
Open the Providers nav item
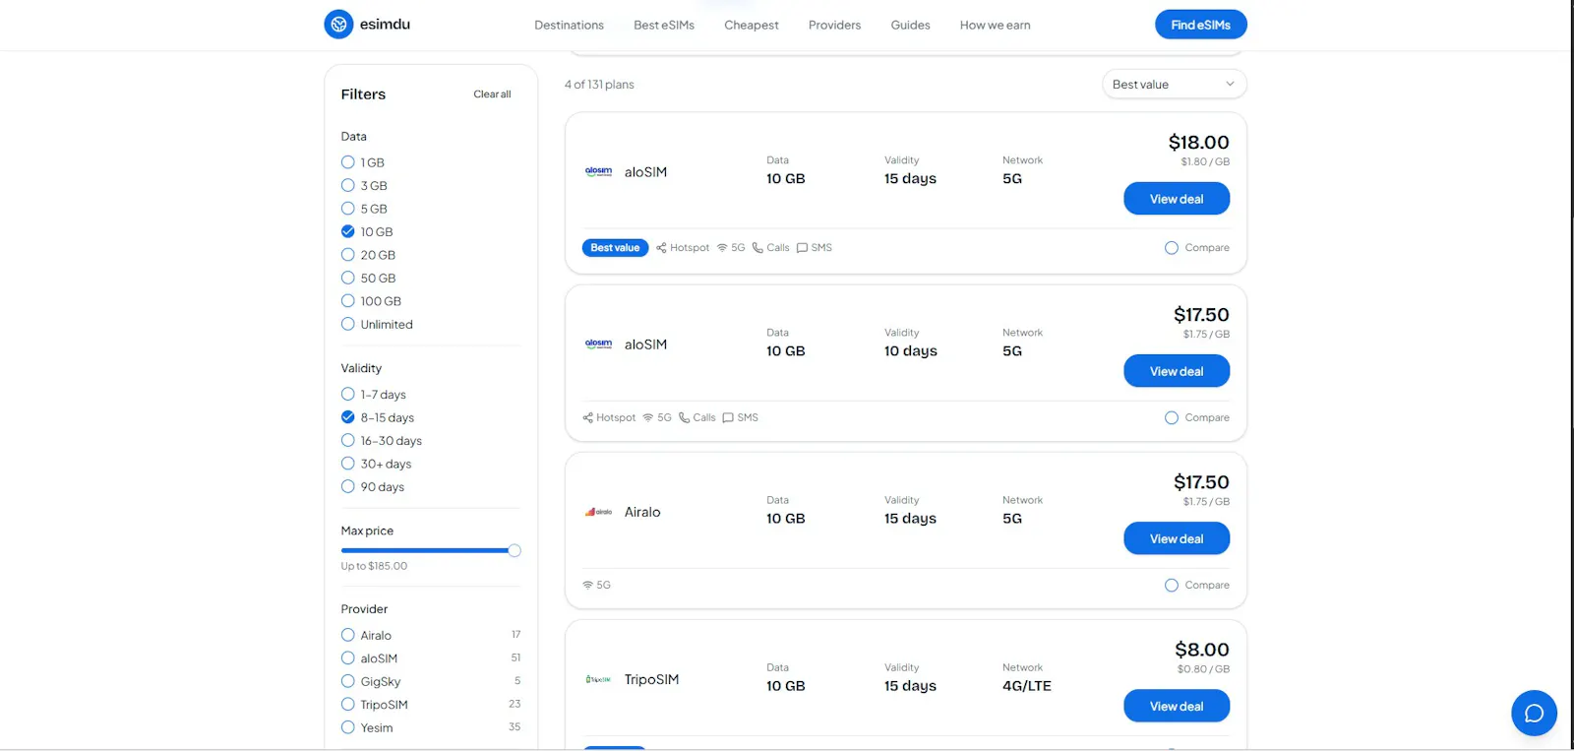click(834, 26)
